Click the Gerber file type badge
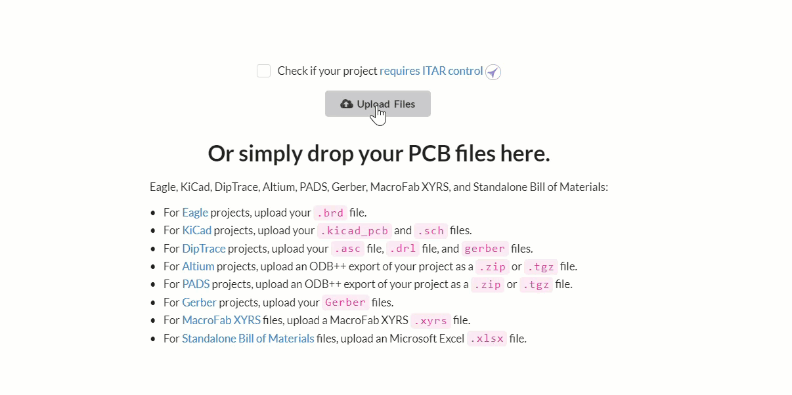 (x=345, y=302)
